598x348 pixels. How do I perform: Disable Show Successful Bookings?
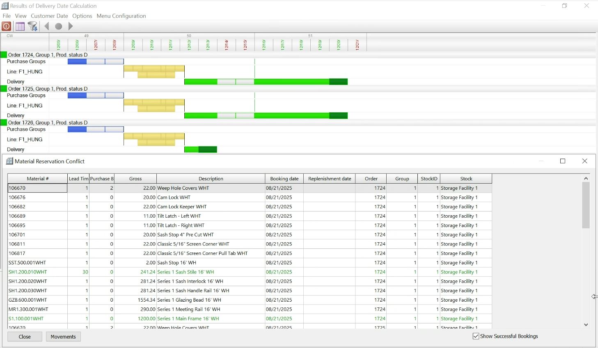[x=475, y=336]
